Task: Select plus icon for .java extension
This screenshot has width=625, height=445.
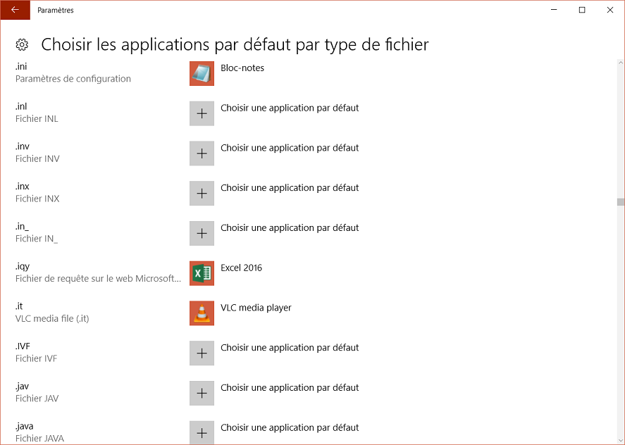Action: (x=202, y=432)
